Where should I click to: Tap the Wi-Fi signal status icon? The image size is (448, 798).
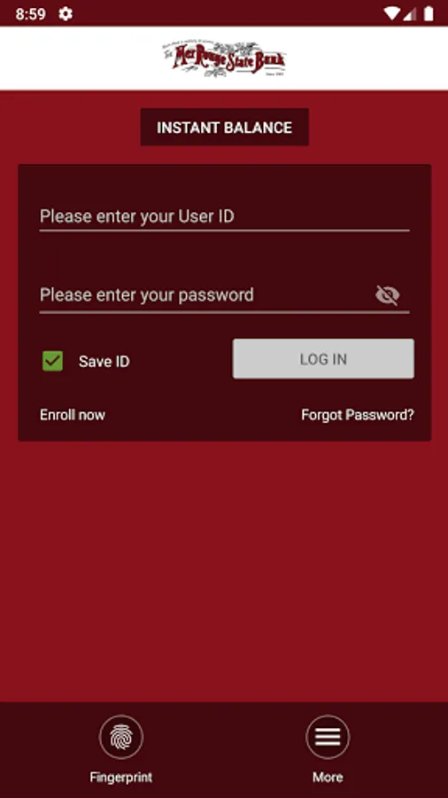click(391, 13)
